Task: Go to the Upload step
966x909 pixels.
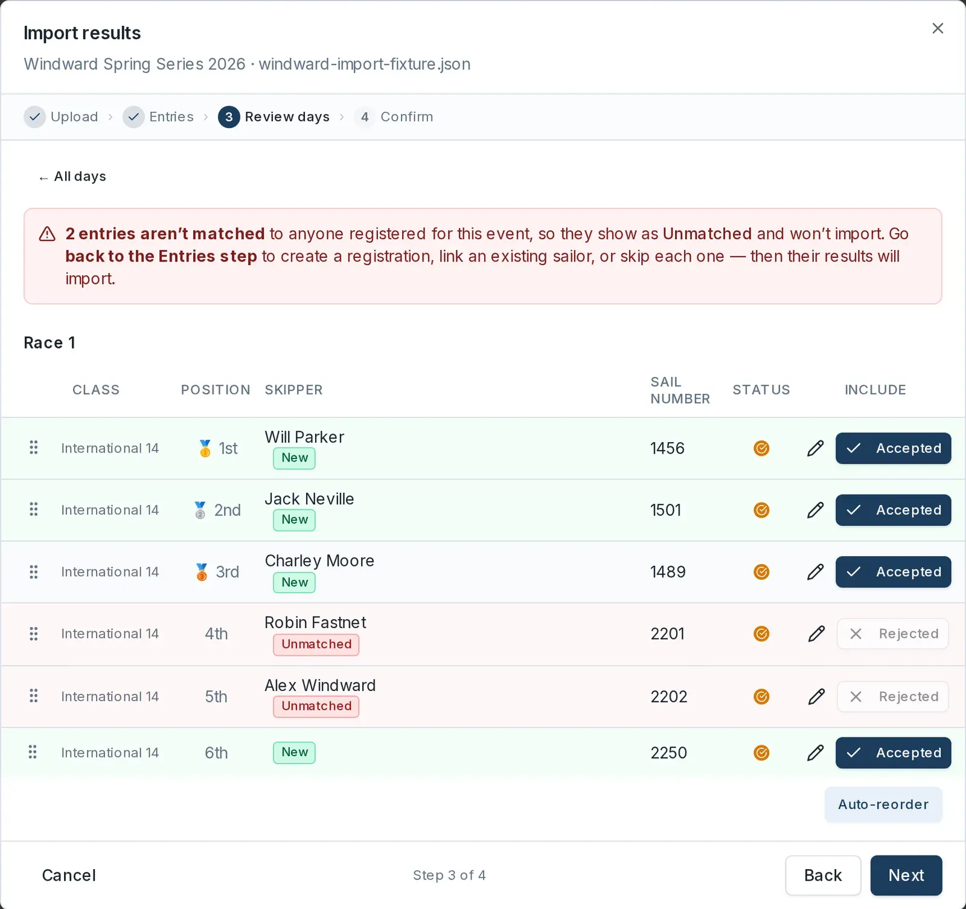Action: (61, 117)
